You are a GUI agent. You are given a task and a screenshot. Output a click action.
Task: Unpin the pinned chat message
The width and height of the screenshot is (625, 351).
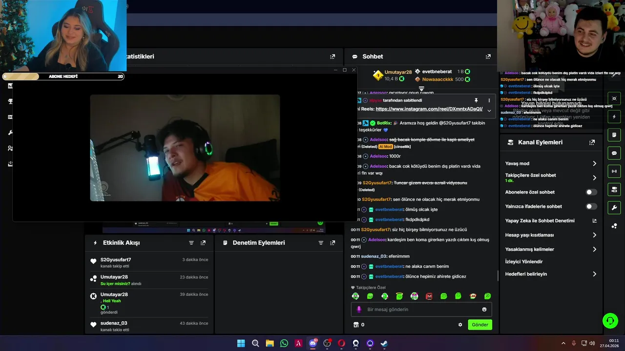pyautogui.click(x=476, y=100)
